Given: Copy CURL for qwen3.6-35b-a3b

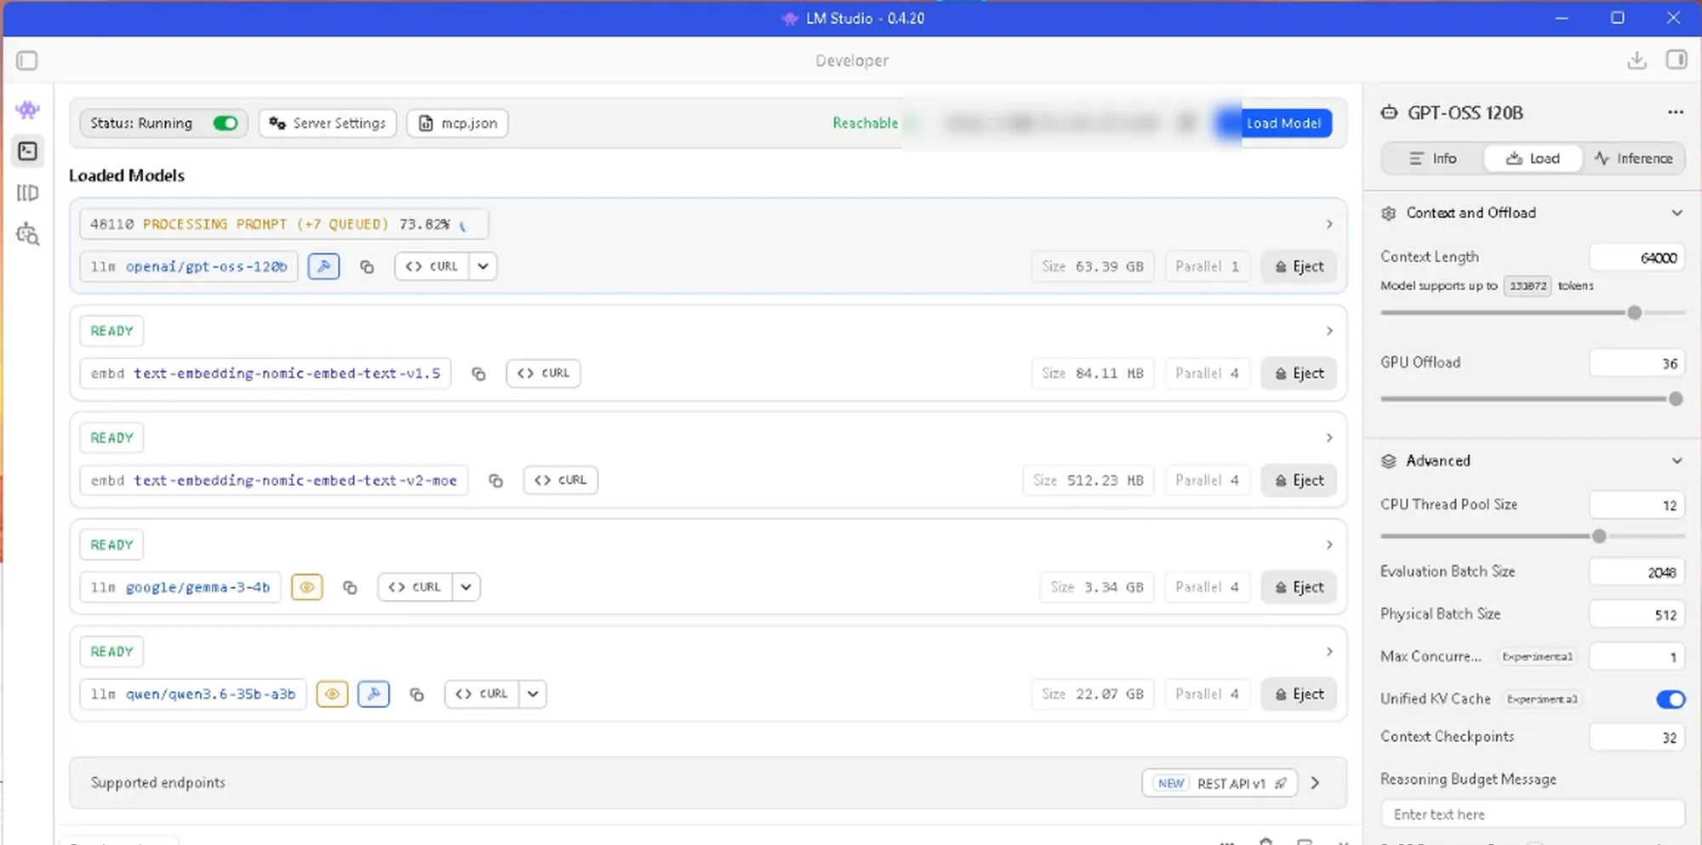Looking at the screenshot, I should (481, 694).
